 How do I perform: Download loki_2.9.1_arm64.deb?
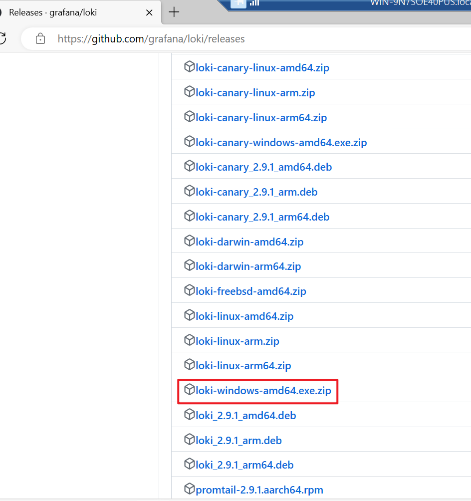(x=244, y=465)
